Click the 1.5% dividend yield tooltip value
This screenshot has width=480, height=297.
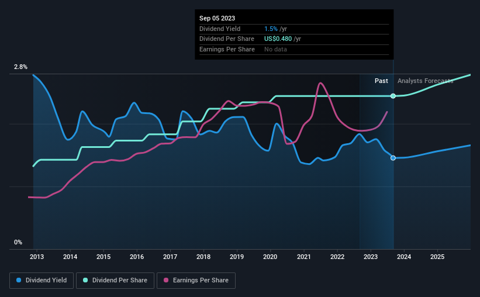[x=271, y=29]
